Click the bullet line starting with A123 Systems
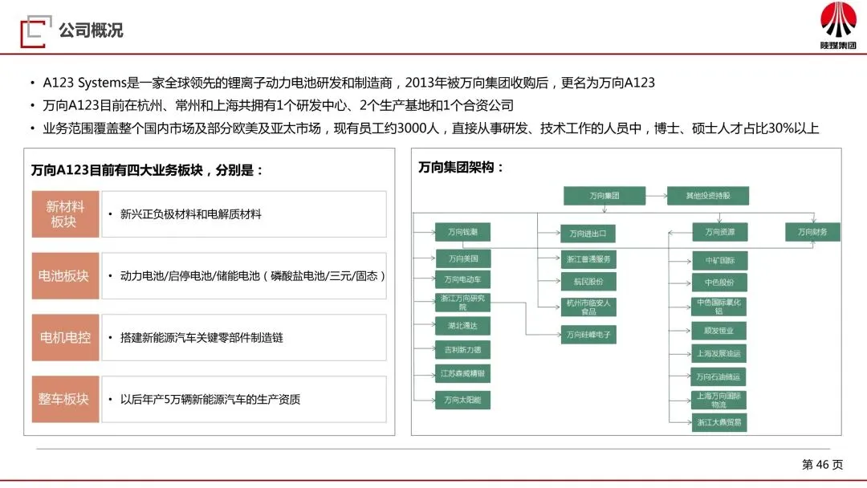Screen dimensions: 867x488 (349, 83)
